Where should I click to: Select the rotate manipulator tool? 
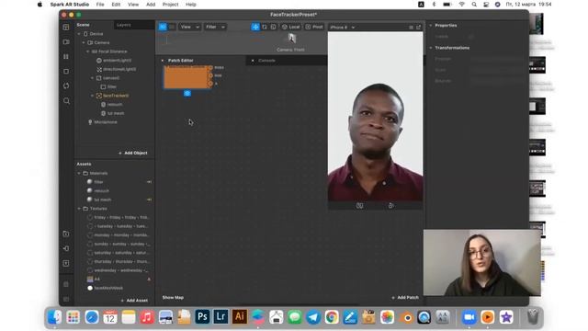(265, 27)
